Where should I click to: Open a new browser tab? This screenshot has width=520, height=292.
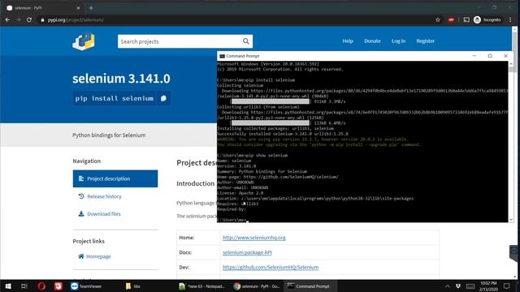click(x=91, y=8)
